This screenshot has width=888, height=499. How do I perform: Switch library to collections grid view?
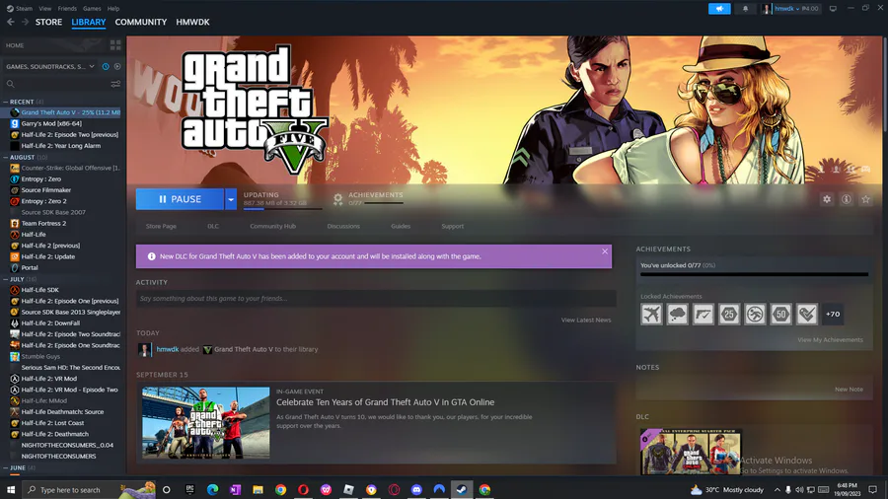click(x=115, y=45)
